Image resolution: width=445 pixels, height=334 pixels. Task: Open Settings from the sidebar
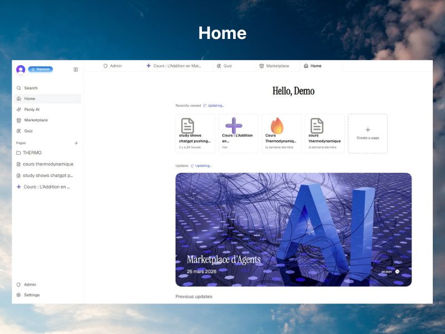pos(31,295)
